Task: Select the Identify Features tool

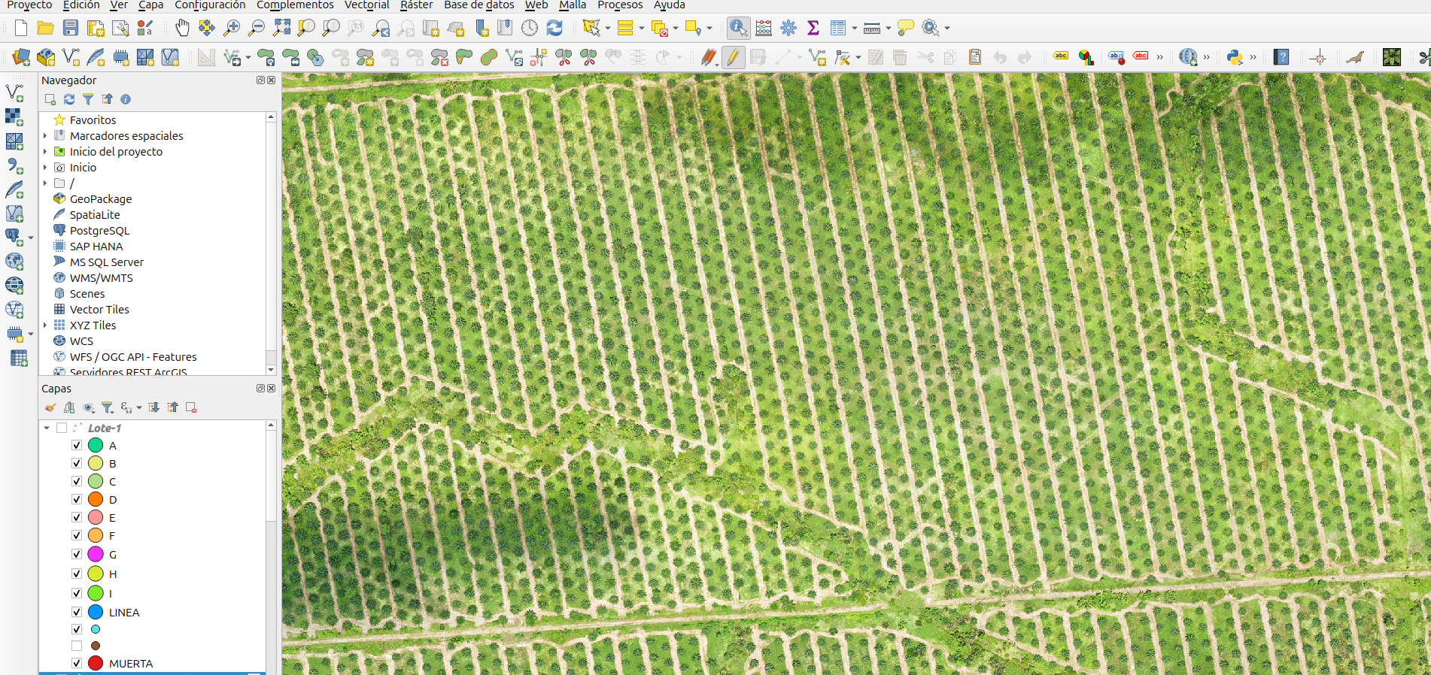Action: [x=738, y=29]
